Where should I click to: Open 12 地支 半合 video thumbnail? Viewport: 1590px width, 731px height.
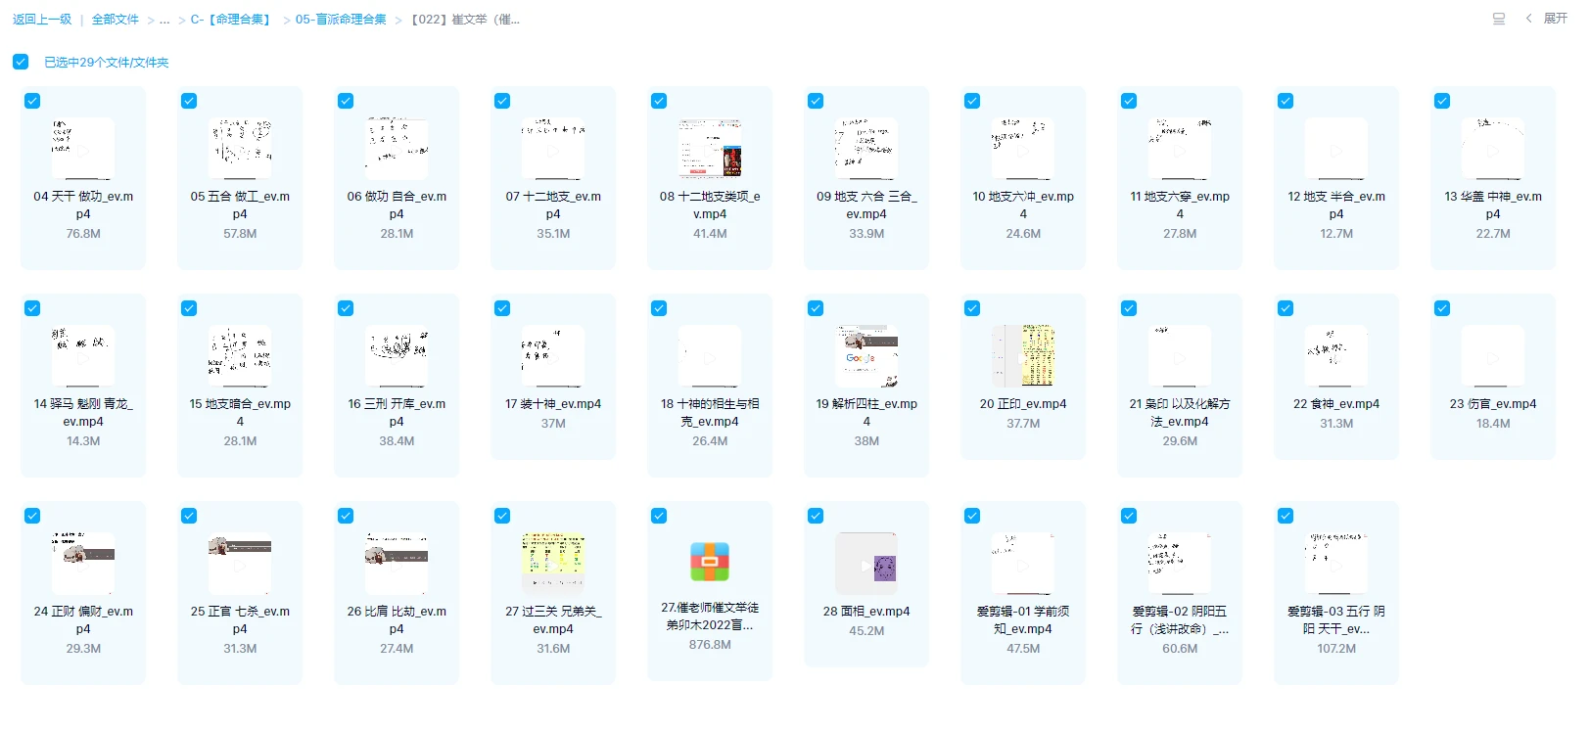[x=1336, y=149]
